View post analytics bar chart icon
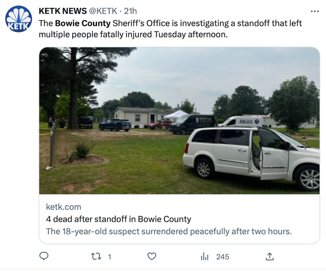326x271 pixels. pyautogui.click(x=204, y=256)
